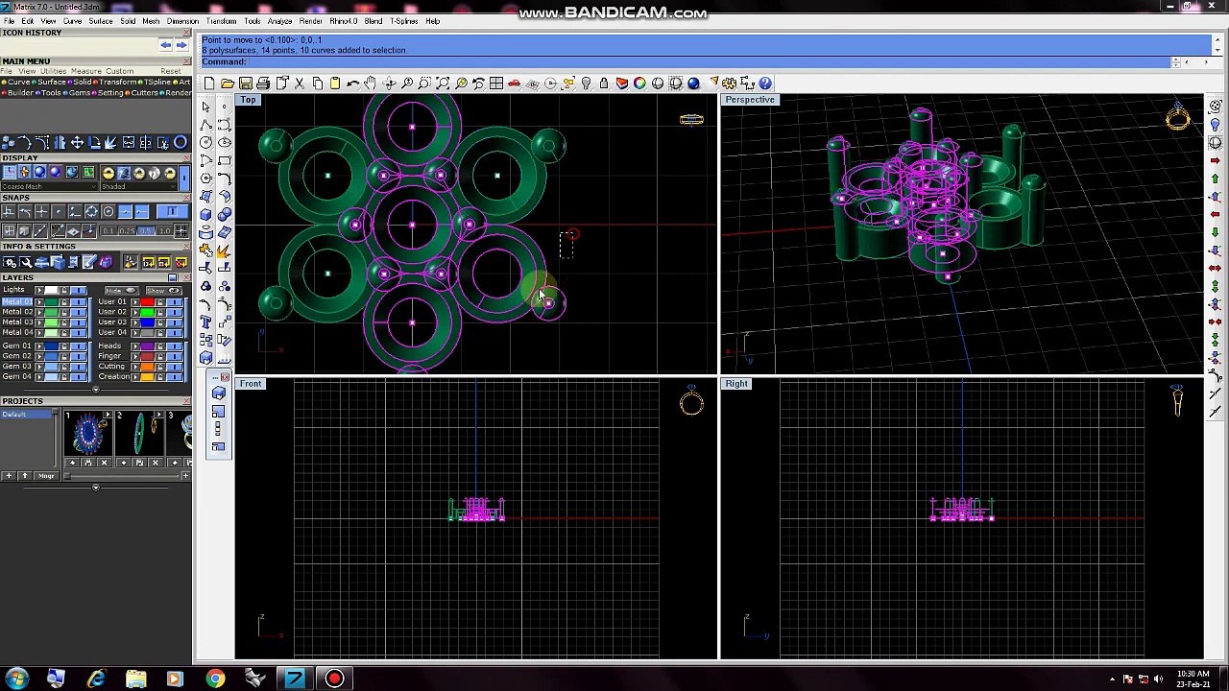Image resolution: width=1229 pixels, height=691 pixels.
Task: Select the Pan hand tool
Action: [x=370, y=83]
